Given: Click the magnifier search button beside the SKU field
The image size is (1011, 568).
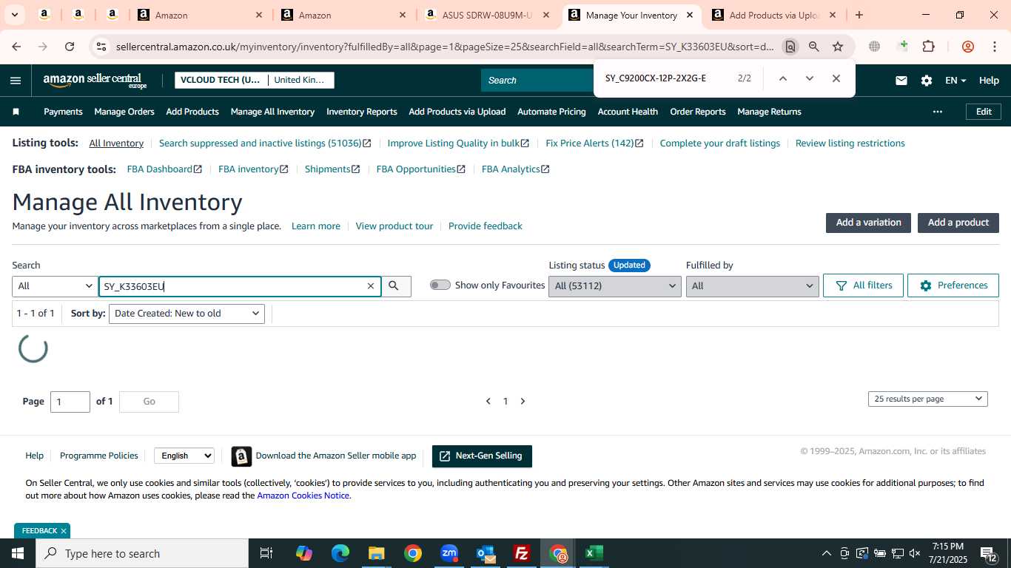Looking at the screenshot, I should 396,286.
